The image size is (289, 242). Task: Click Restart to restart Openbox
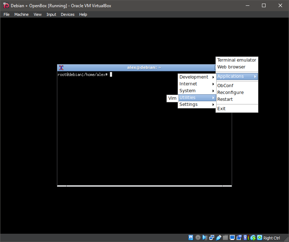click(225, 99)
